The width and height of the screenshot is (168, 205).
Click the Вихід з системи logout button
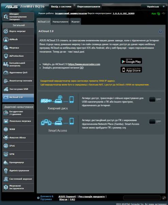pos(61,6)
